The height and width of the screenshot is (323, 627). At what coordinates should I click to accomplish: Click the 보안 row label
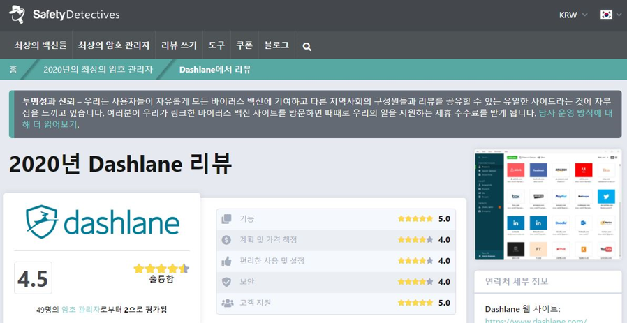pos(246,282)
